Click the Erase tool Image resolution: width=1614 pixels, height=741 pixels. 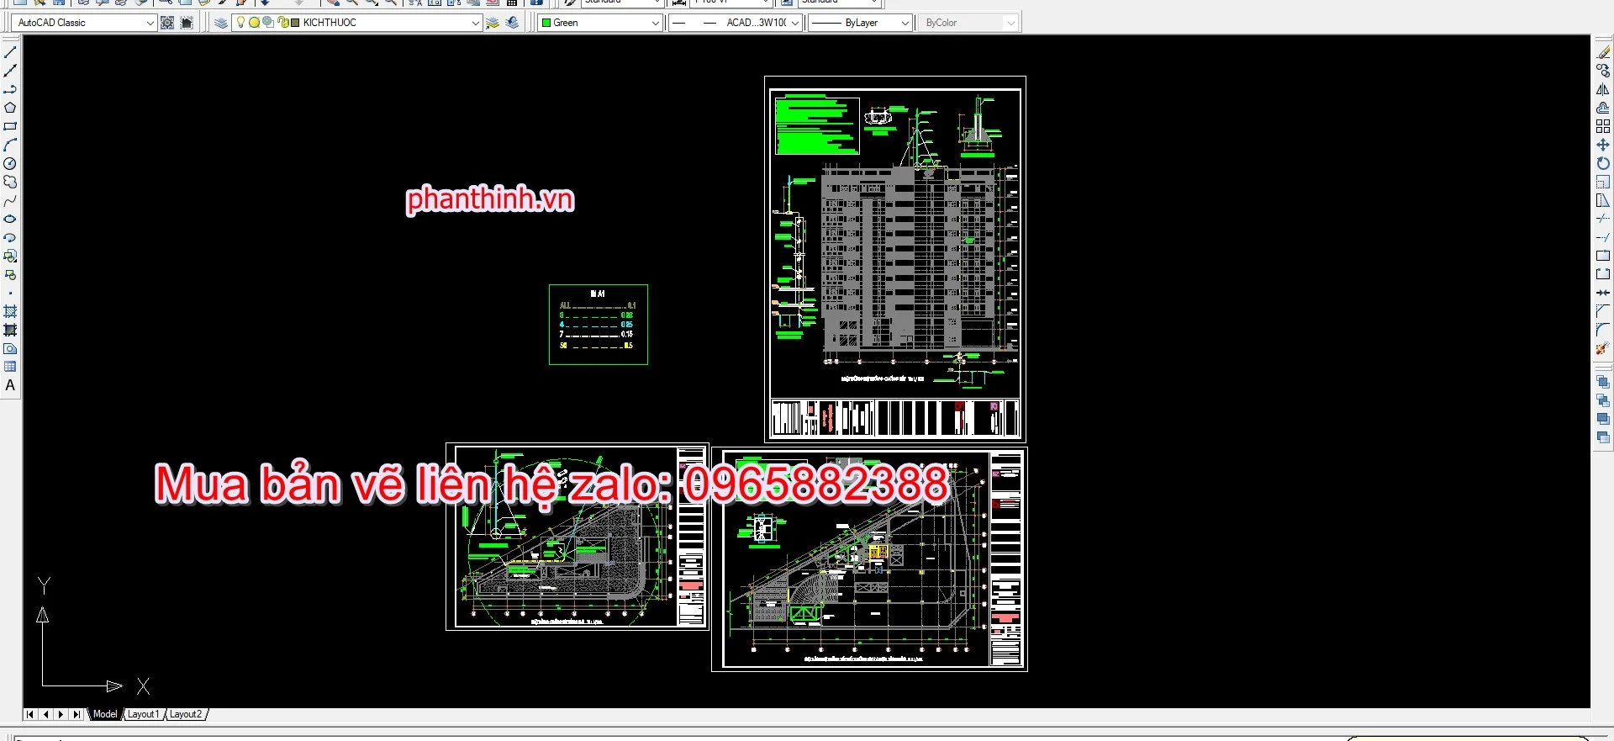point(1603,52)
